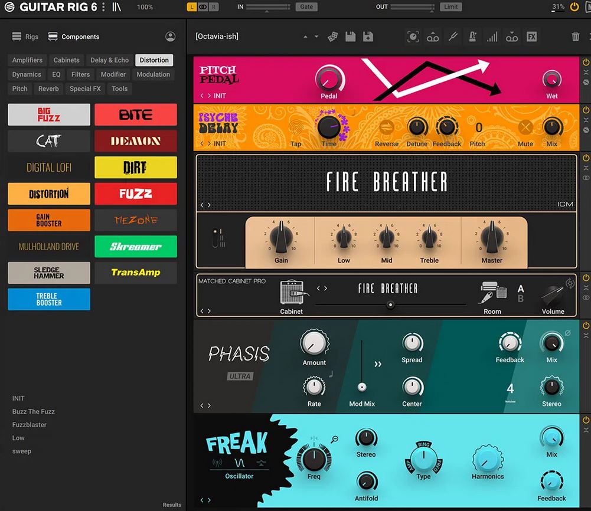591x511 pixels.
Task: Click Fire Breather amp preset arrows
Action: [x=205, y=205]
